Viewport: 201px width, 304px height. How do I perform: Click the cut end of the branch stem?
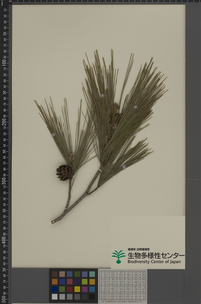click(x=53, y=222)
